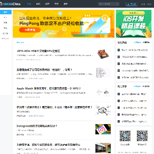This screenshot has width=154, height=154.
Task: Click the search icon in the header search box
Action: (x=117, y=4)
